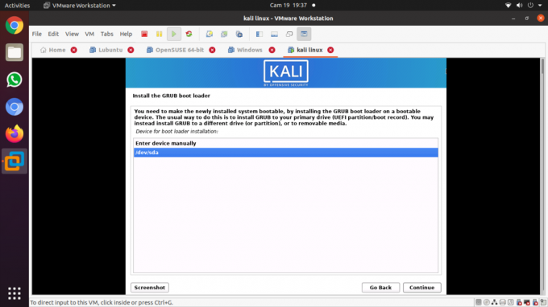Screen dimensions: 548x307
Task: Click the red Power Off VM toolbar icon
Action: tap(144, 34)
